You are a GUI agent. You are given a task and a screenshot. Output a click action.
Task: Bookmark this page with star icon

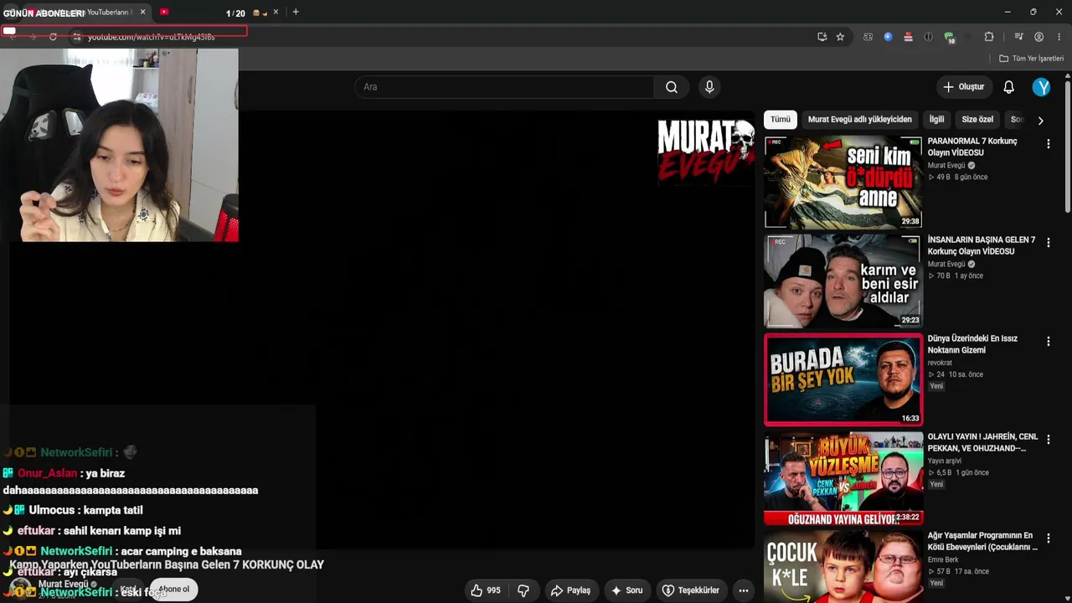coord(840,37)
